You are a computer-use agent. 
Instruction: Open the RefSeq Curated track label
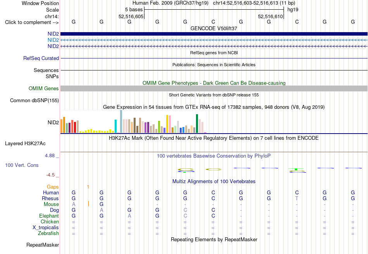tap(41, 58)
